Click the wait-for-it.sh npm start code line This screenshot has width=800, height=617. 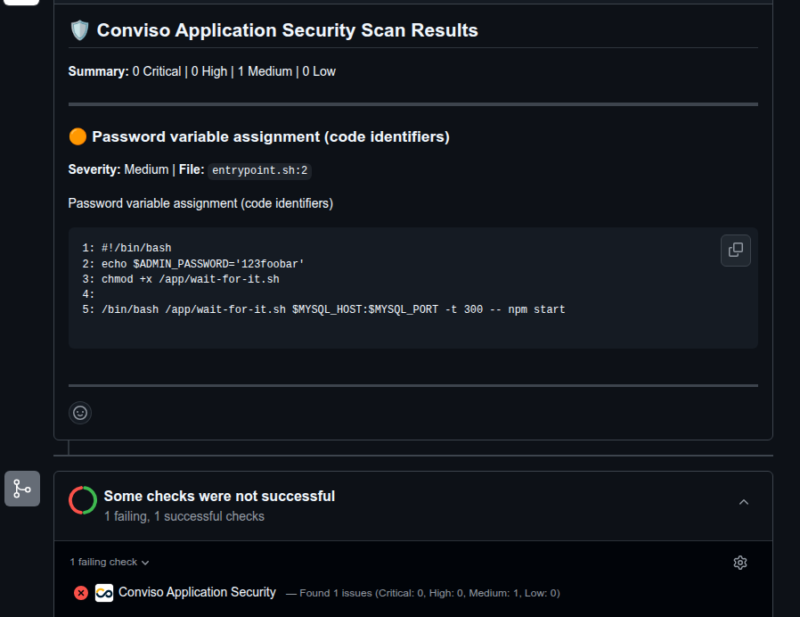(x=332, y=309)
